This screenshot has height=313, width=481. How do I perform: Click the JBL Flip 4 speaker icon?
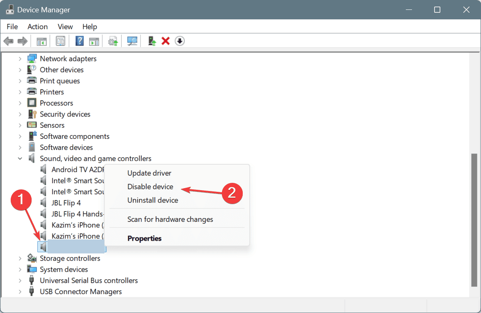coord(43,203)
